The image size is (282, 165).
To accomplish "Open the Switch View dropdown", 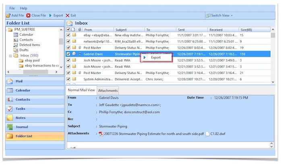I will pos(220,15).
